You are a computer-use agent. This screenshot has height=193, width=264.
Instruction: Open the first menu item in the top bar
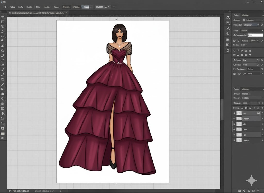click(12, 7)
